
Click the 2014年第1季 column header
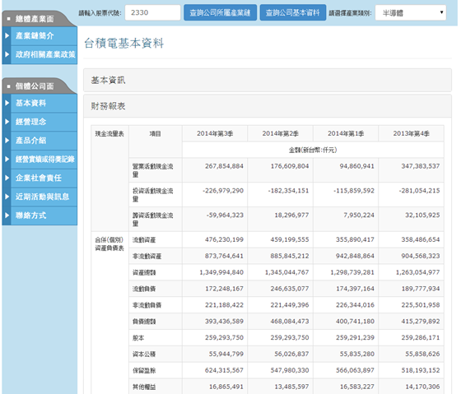[346, 134]
